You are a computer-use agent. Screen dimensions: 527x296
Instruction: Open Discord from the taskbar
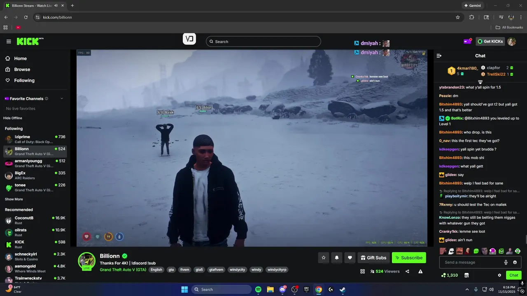[282, 289]
